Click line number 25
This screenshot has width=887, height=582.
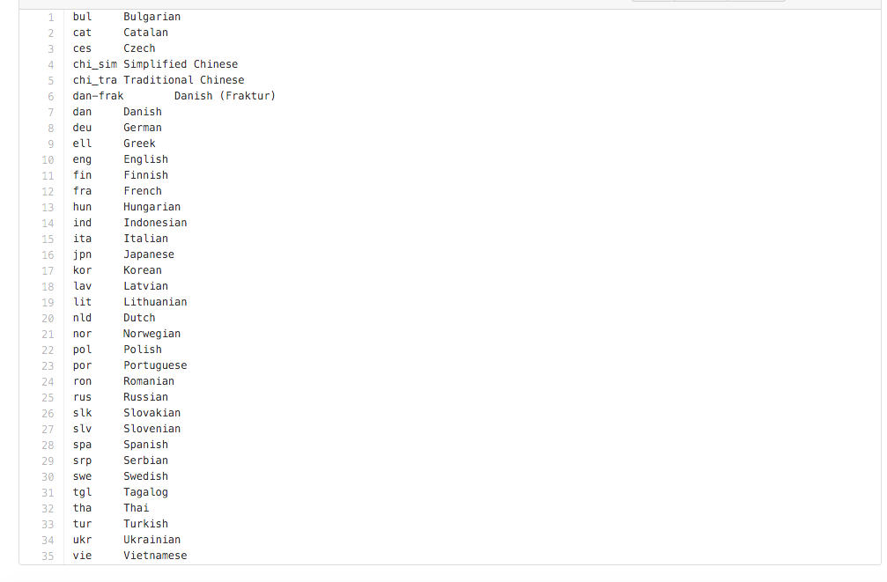48,398
